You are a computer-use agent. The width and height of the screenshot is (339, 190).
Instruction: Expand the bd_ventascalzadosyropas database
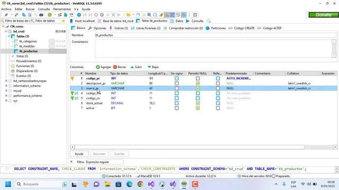6,81
